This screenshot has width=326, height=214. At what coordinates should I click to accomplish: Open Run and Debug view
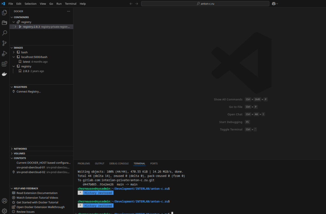coord(4,53)
